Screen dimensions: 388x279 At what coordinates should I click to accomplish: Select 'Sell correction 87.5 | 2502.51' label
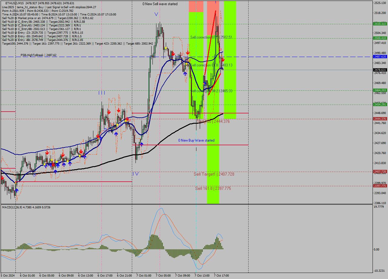211,37
